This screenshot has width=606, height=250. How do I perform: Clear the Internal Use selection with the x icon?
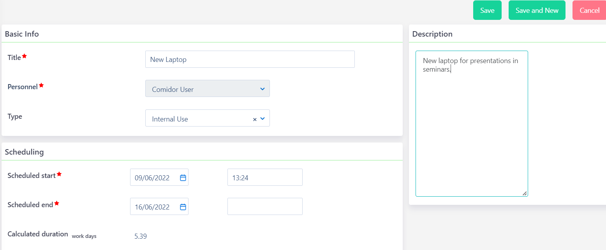(x=254, y=119)
